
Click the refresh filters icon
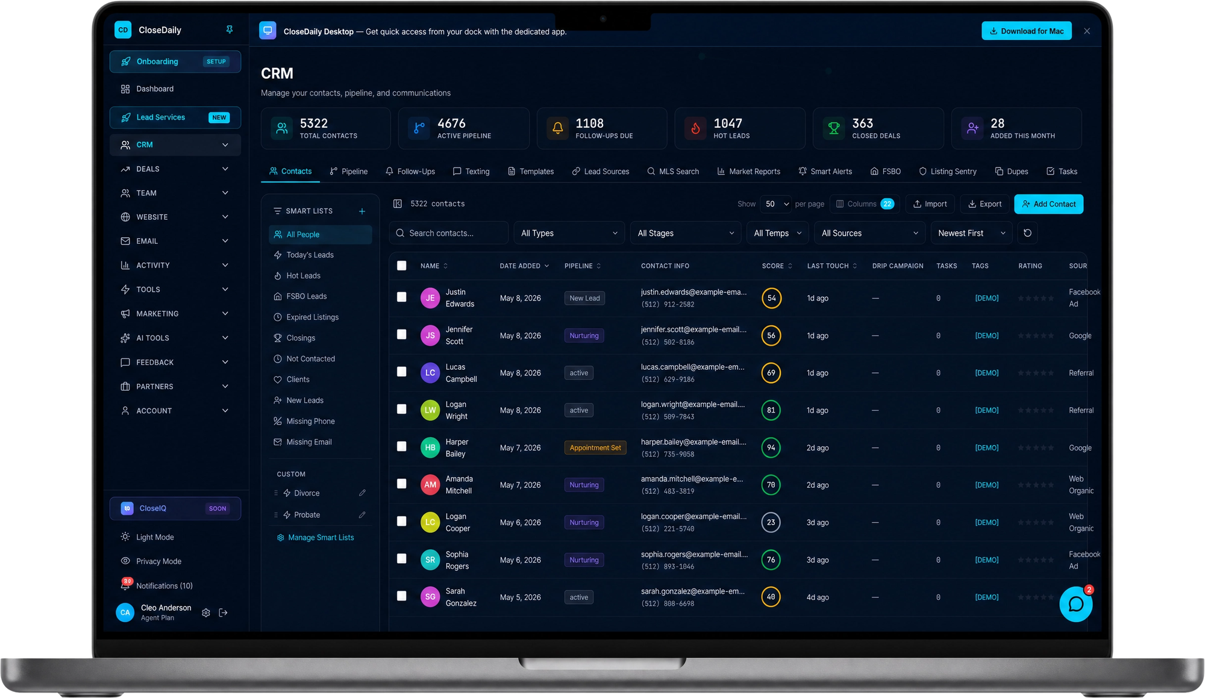[x=1028, y=233]
